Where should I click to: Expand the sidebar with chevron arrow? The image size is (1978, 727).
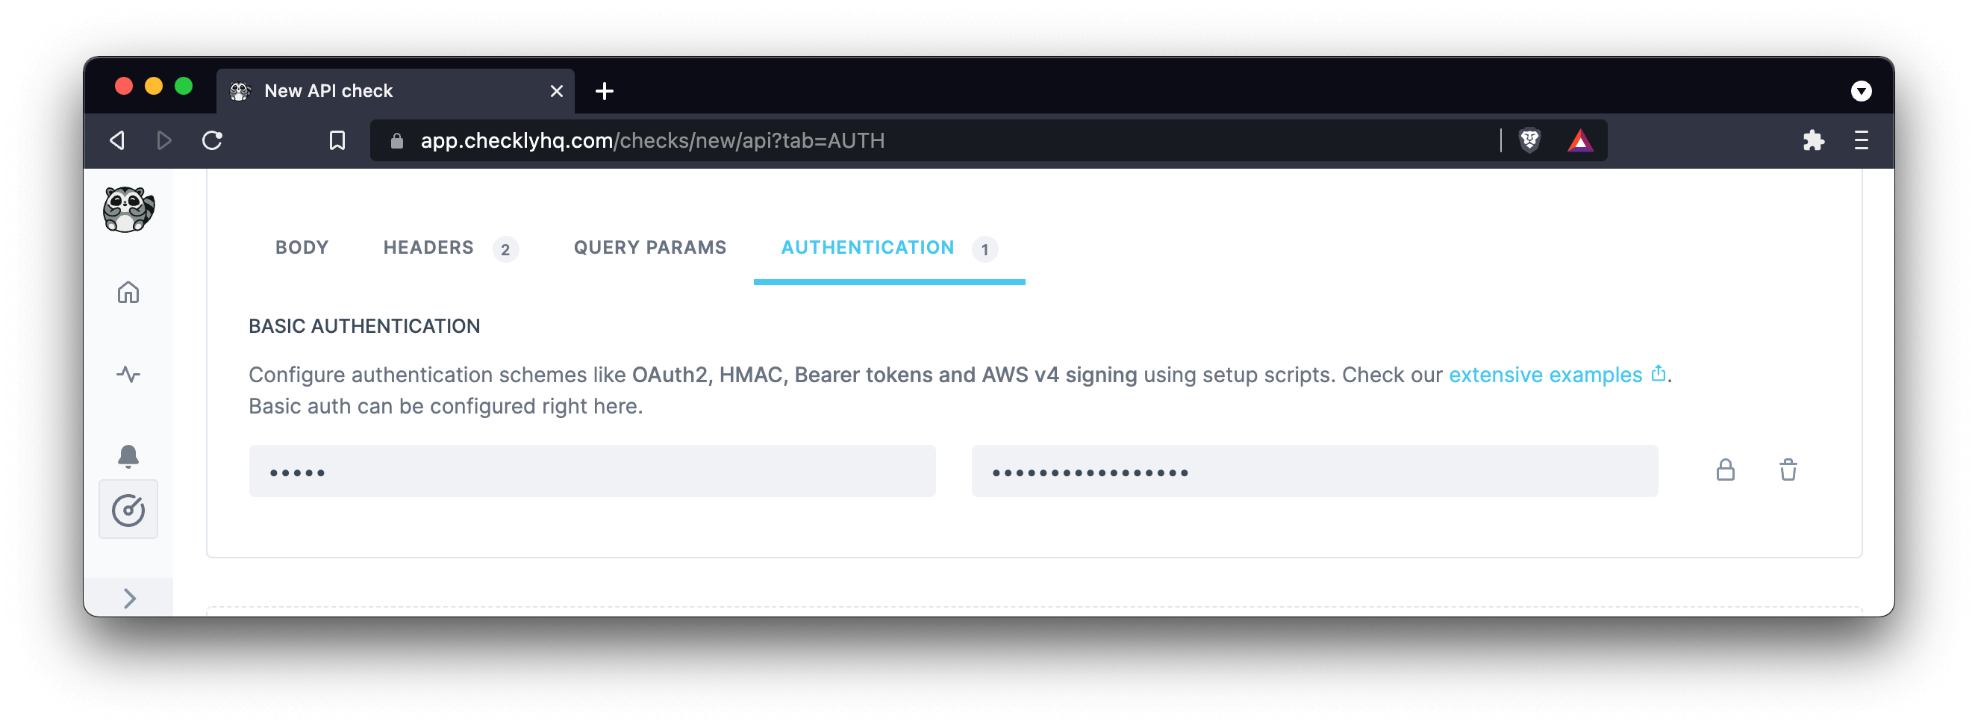tap(129, 598)
